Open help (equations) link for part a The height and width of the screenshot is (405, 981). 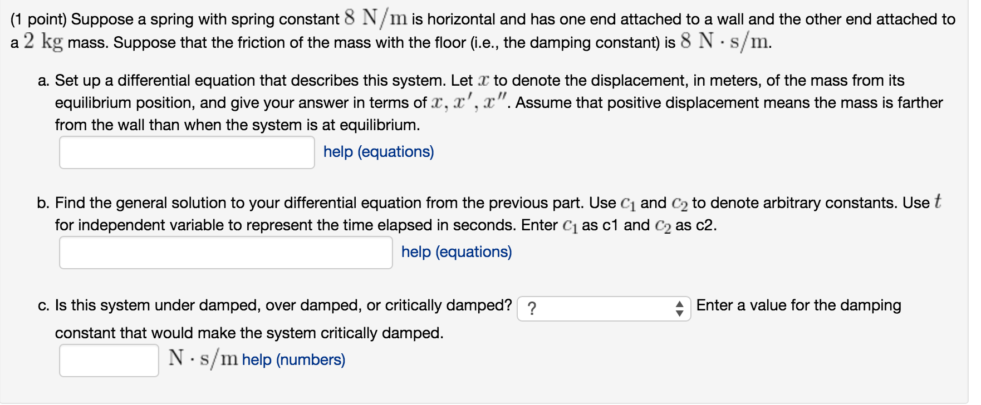click(x=379, y=152)
